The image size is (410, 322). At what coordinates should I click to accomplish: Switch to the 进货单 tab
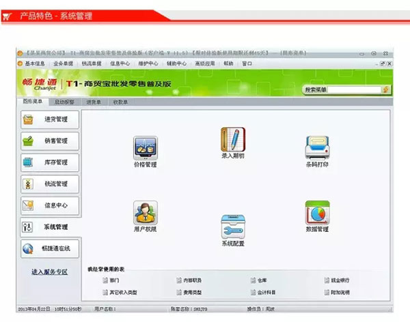pyautogui.click(x=94, y=102)
